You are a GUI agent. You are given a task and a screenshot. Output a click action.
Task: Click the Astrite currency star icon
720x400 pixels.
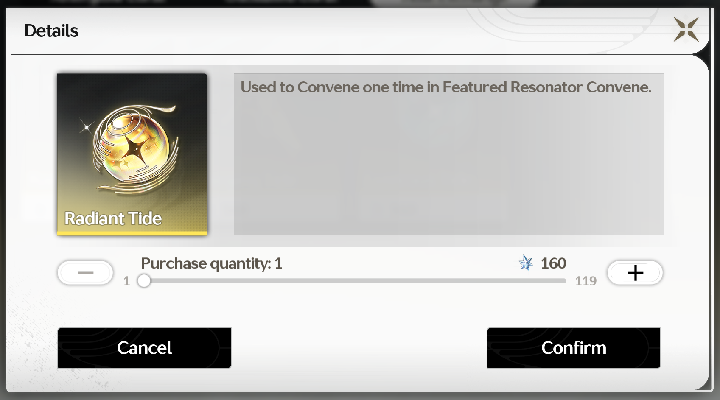point(526,263)
